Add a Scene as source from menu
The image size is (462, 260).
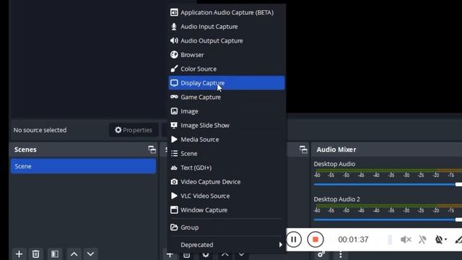[226, 154]
